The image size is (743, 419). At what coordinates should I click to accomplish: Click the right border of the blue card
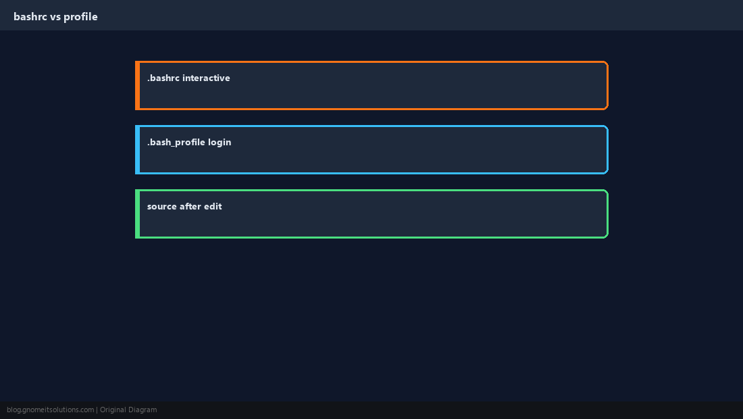pyautogui.click(x=607, y=150)
